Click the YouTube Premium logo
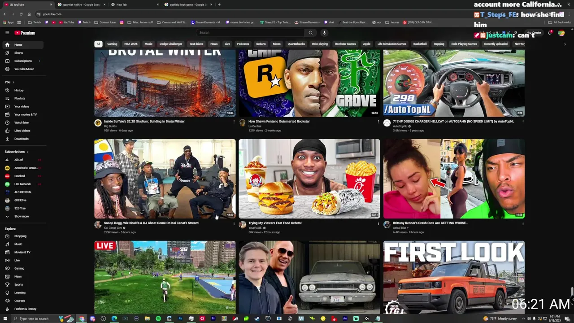 point(25,33)
